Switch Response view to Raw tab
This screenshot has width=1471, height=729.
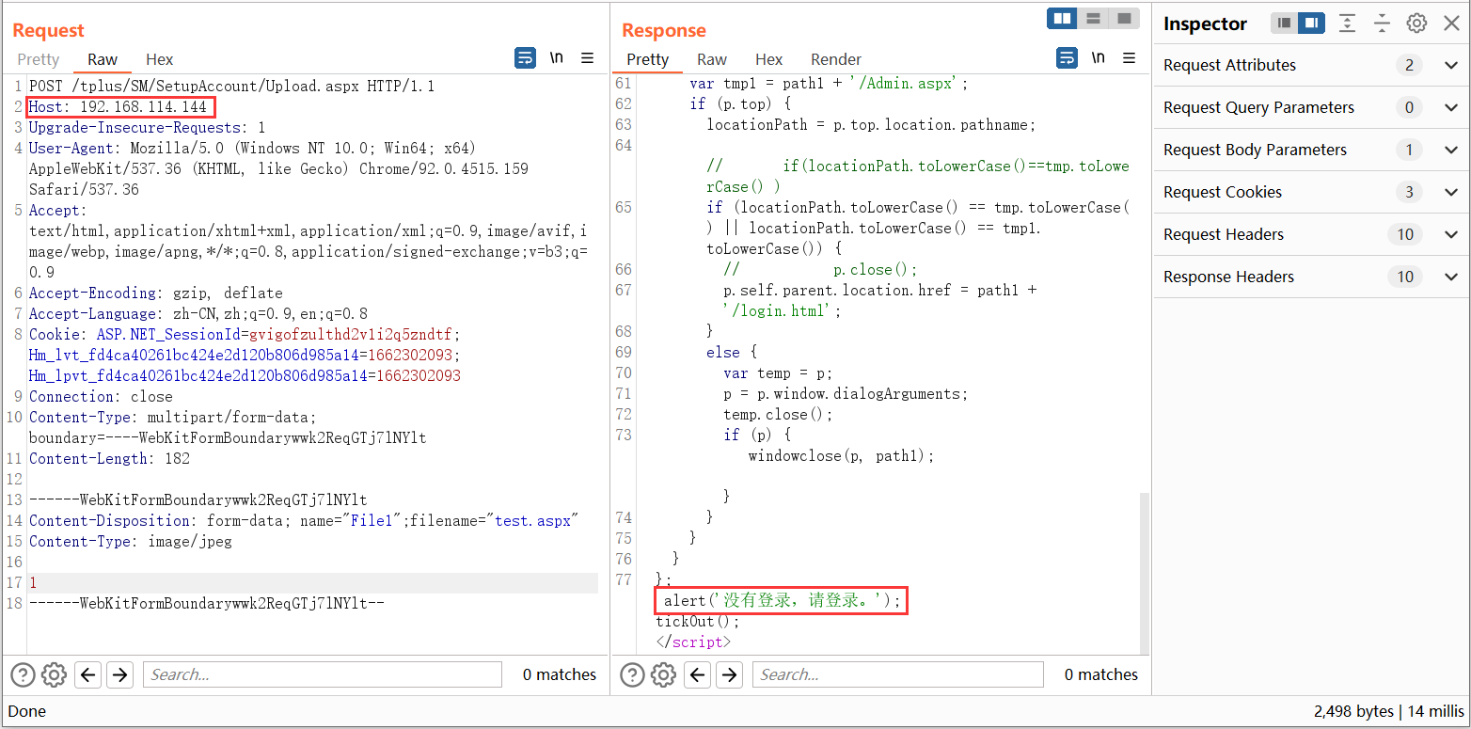click(x=712, y=59)
